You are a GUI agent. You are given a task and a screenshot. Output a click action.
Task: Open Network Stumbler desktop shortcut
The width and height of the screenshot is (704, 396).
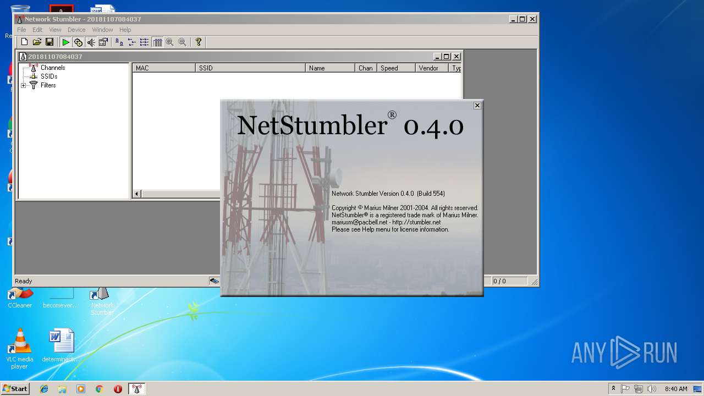click(102, 301)
